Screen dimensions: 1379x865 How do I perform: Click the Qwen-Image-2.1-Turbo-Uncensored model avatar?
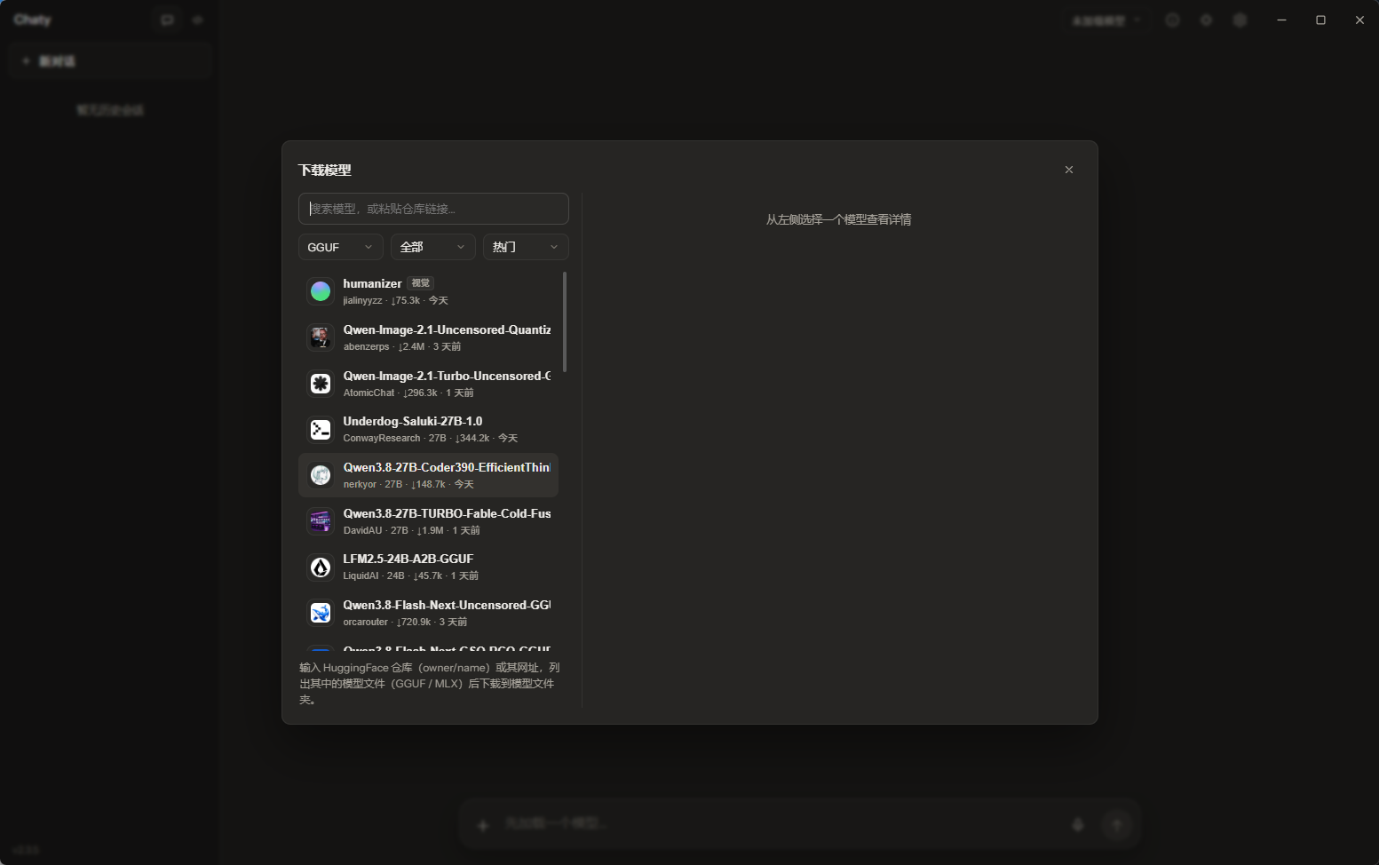[x=321, y=384]
